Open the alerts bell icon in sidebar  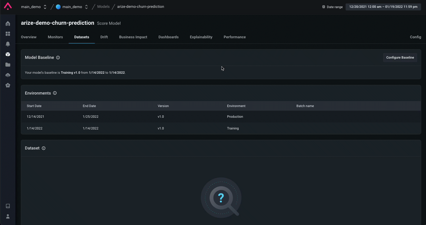[8, 44]
